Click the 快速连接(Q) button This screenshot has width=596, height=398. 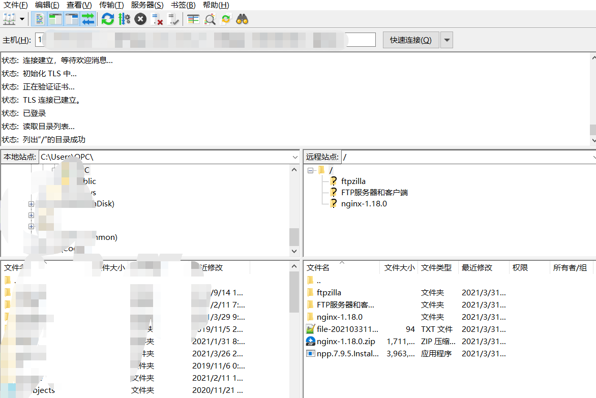[x=410, y=40]
